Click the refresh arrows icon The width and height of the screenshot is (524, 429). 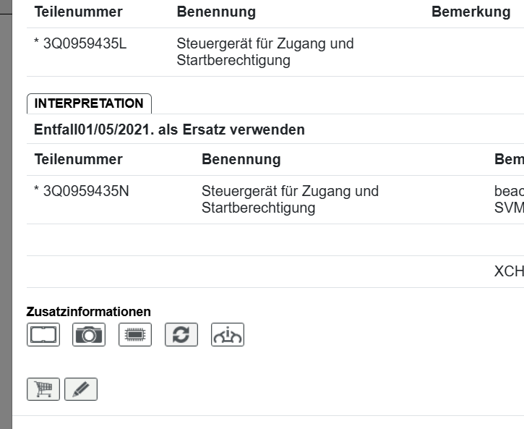(181, 334)
